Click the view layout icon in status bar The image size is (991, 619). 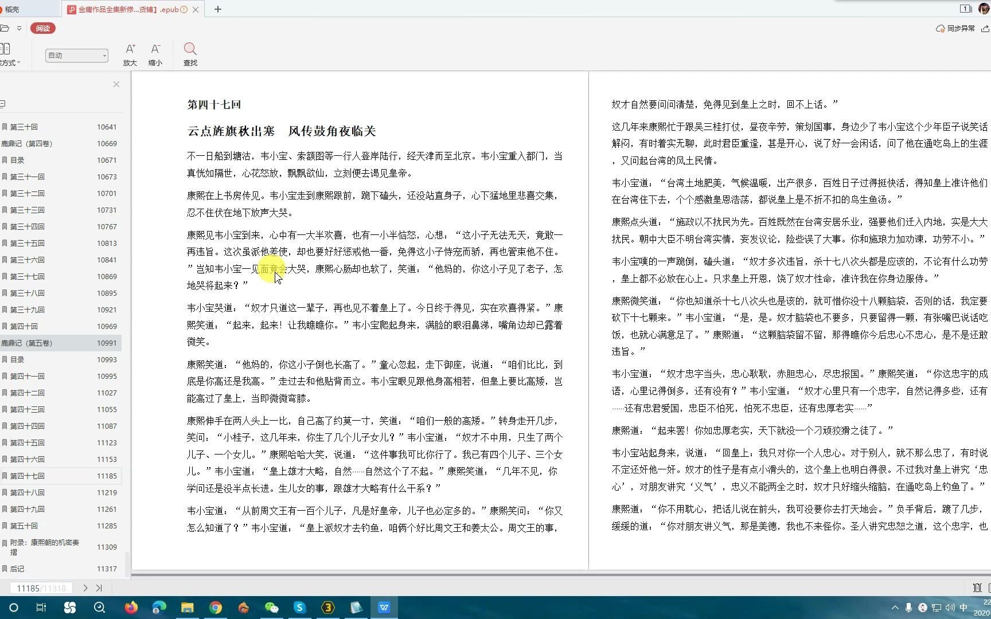click(977, 588)
